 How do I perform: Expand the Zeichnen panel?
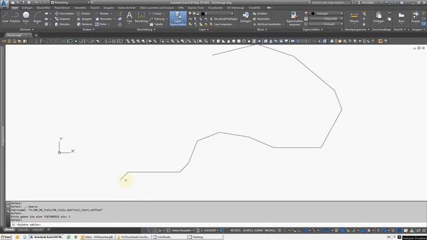point(27,29)
